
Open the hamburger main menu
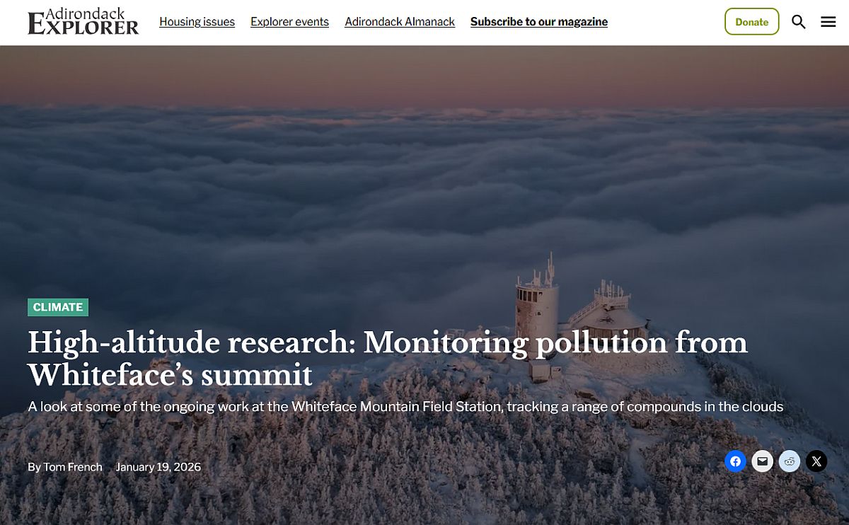(x=828, y=22)
